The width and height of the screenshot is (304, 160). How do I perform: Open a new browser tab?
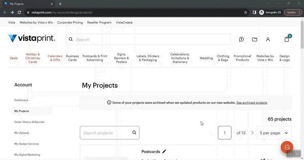[60, 4]
